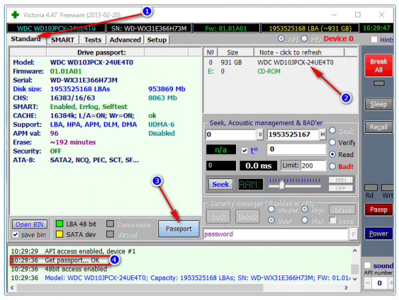
Task: Click the red Break All button
Action: [x=378, y=65]
